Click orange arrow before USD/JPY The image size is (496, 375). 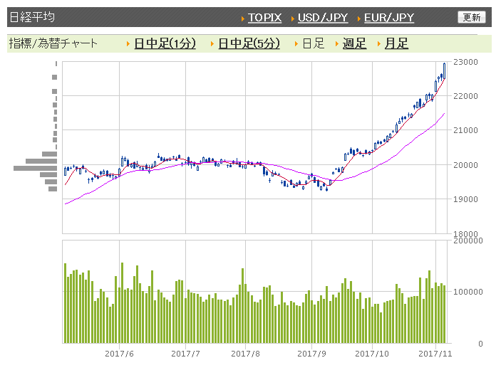293,19
